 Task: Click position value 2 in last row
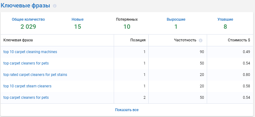click(144, 98)
